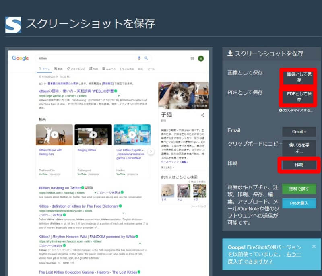Click the FireShot S logo
322x276 pixels.
coord(13,24)
